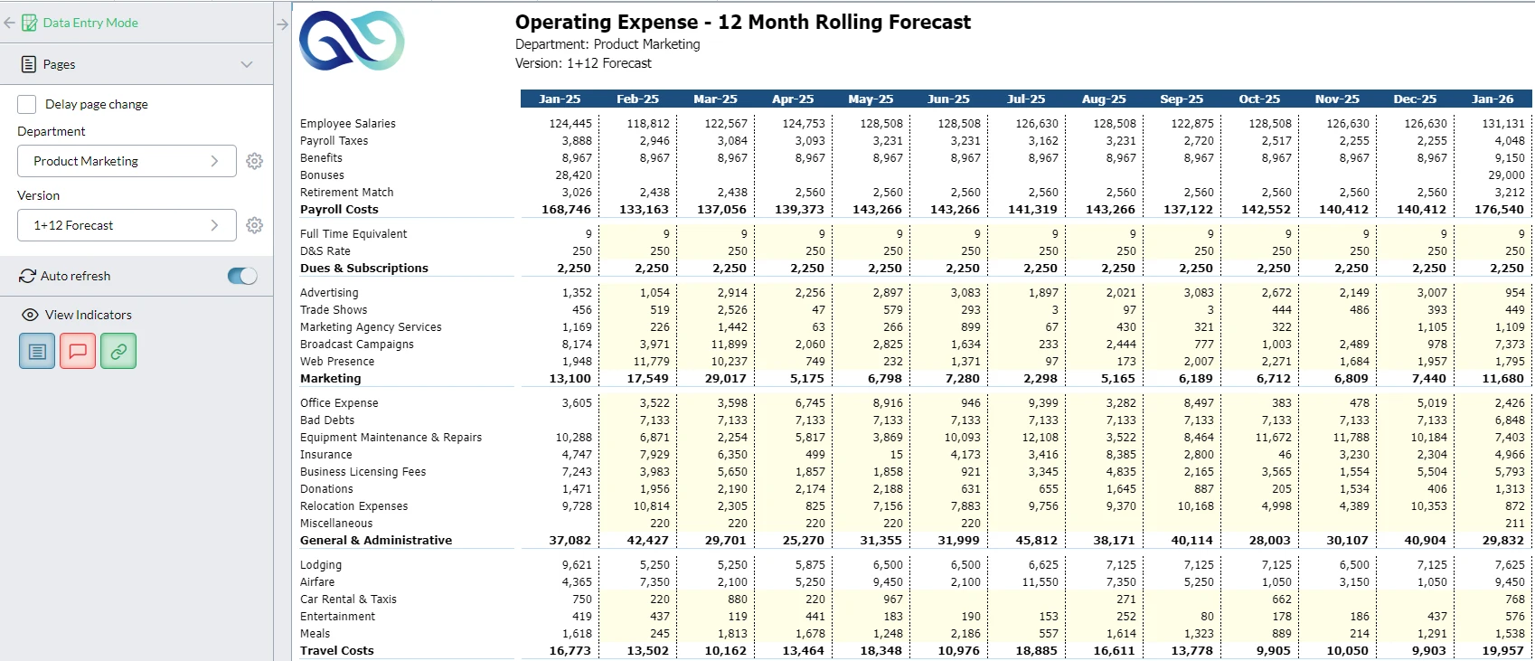Edit the Dec-25 Relocation Expenses cell 10,353

click(x=1415, y=505)
